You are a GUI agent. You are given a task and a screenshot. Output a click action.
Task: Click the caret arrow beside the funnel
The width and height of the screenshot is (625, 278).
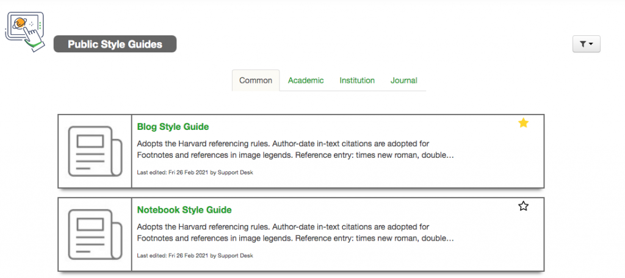coord(591,45)
